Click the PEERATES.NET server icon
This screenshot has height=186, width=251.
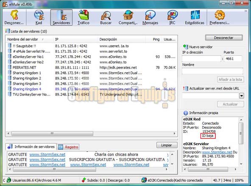coord(10,67)
